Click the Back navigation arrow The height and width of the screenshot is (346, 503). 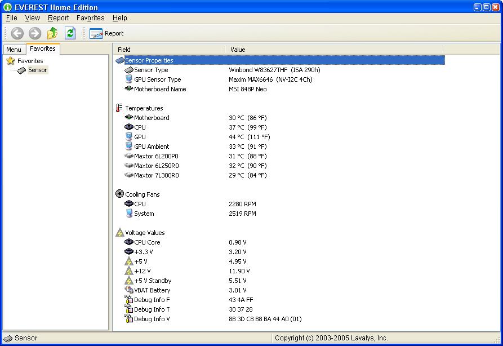pyautogui.click(x=17, y=33)
